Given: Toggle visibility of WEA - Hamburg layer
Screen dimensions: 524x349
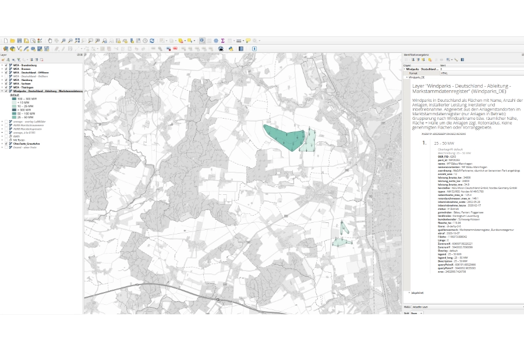Looking at the screenshot, I should (x=6, y=80).
